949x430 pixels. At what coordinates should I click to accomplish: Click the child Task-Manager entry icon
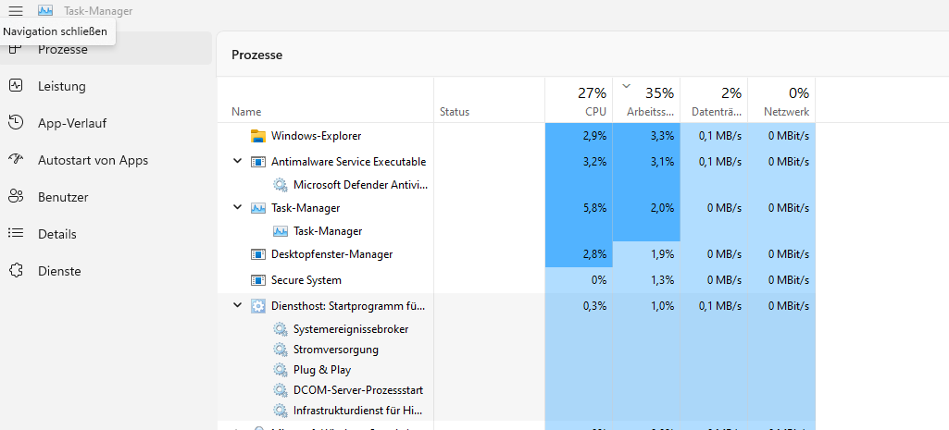[281, 231]
